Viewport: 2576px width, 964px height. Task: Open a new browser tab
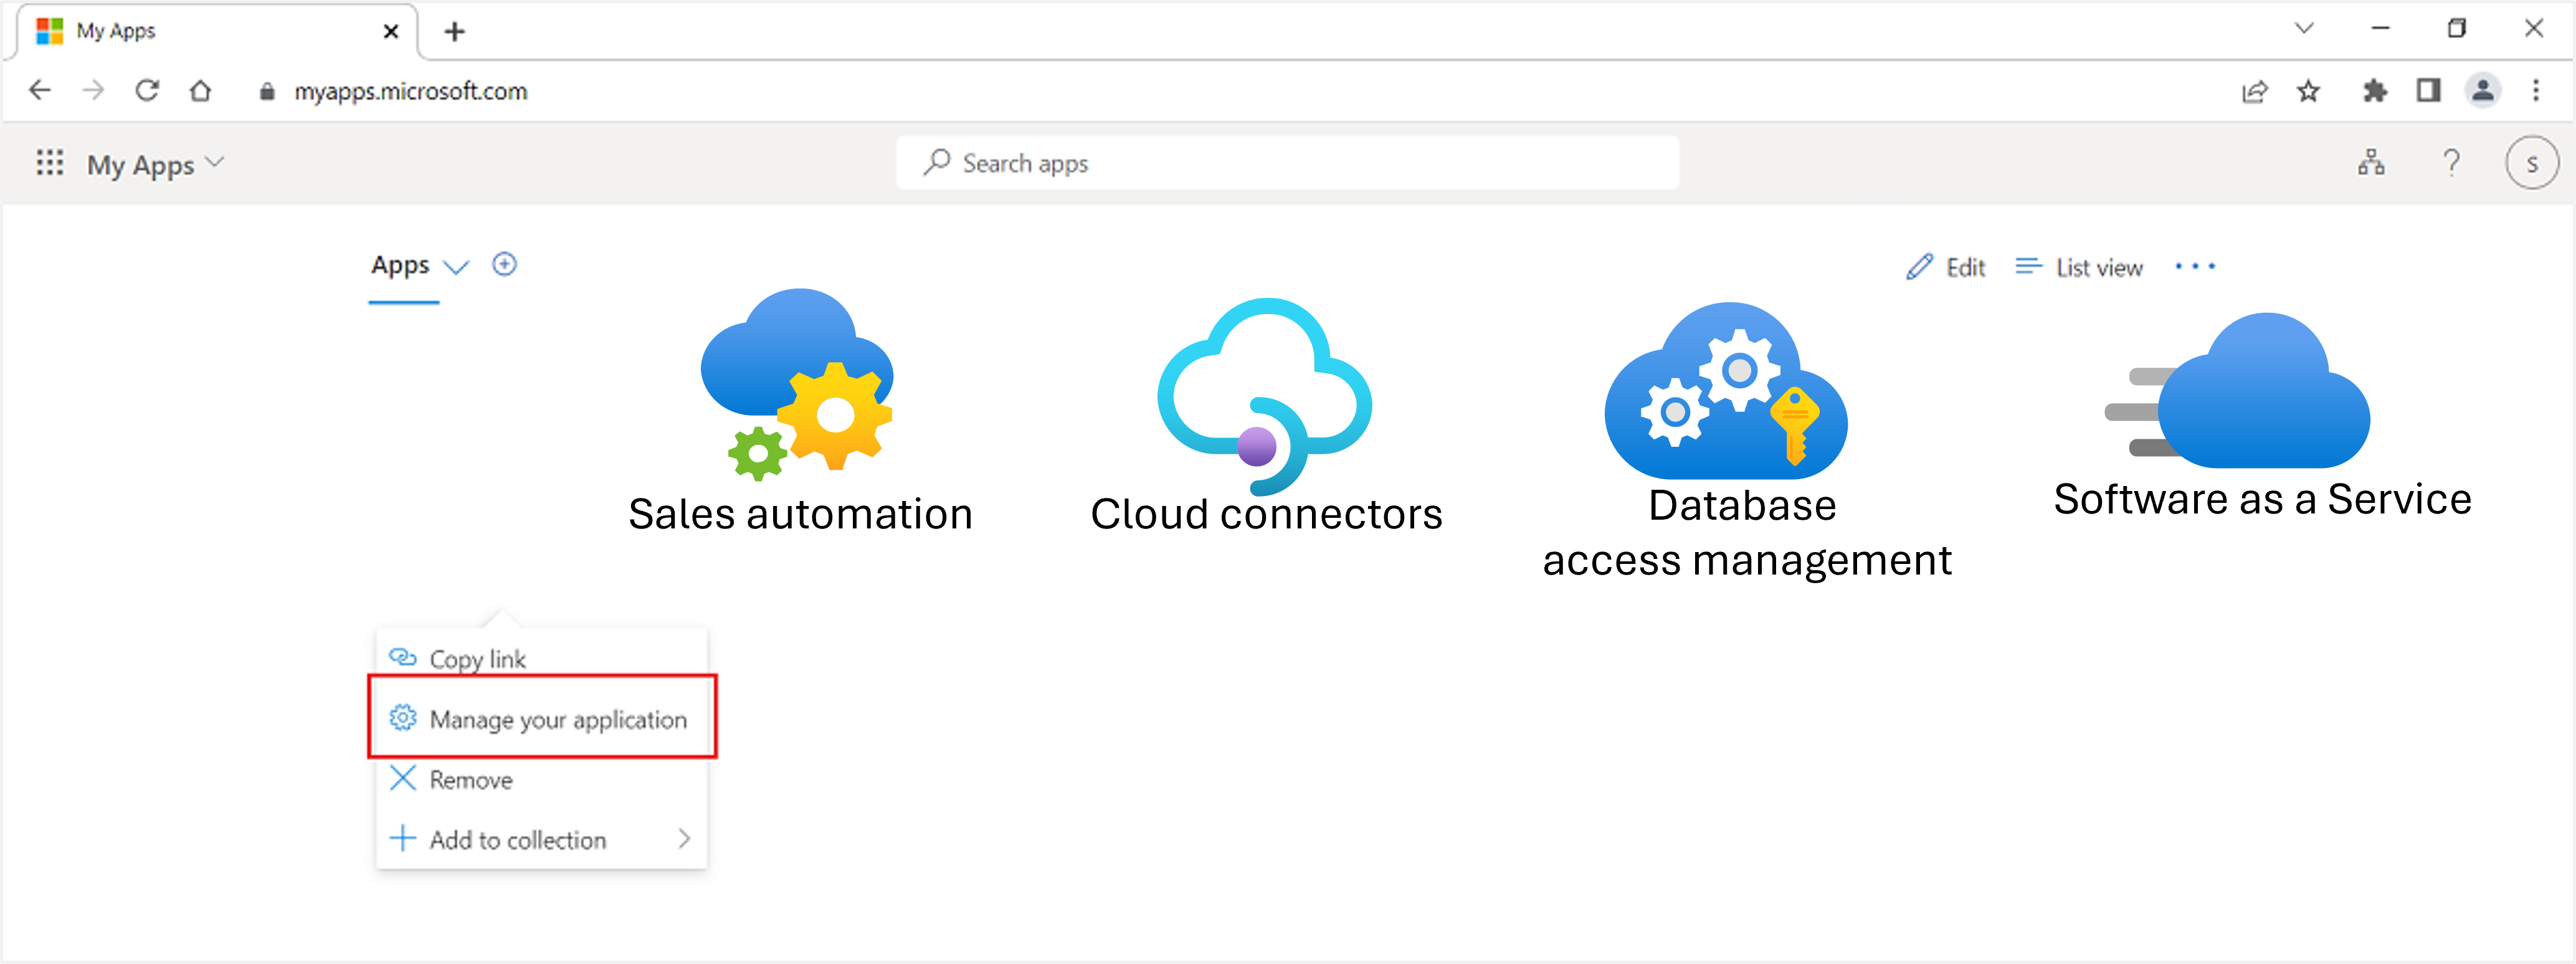(455, 32)
